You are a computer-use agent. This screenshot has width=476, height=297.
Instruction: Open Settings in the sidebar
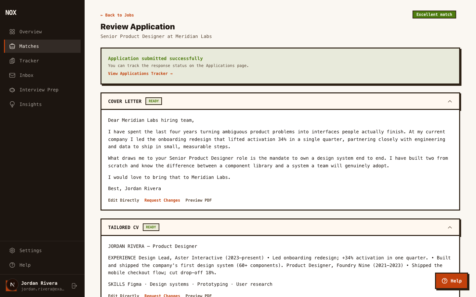pos(42,250)
